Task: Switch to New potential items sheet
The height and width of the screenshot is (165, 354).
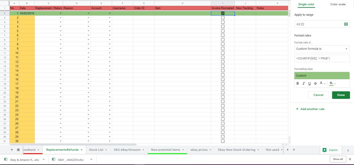Action: coord(165,150)
